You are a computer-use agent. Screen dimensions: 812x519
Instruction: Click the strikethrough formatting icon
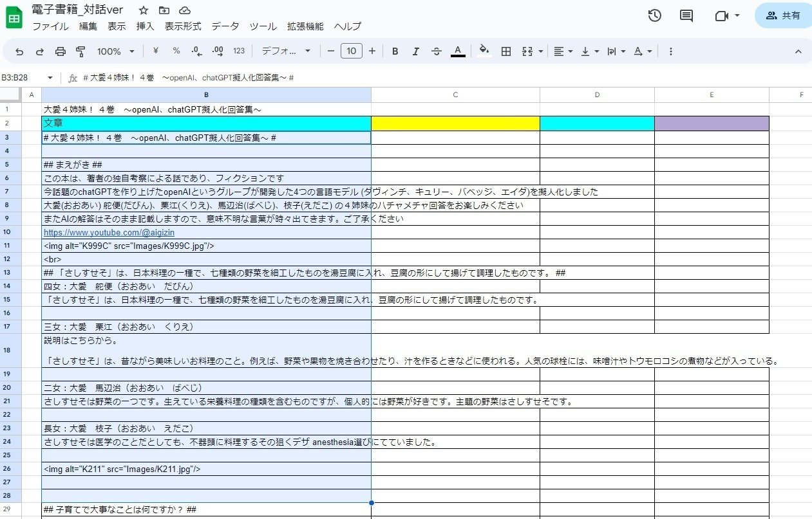(437, 51)
